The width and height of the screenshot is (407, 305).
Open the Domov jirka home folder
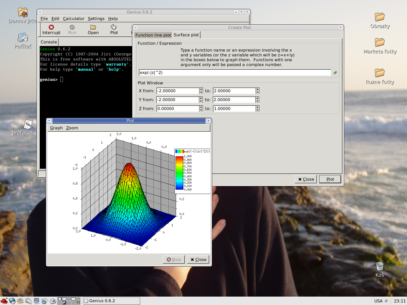23,12
